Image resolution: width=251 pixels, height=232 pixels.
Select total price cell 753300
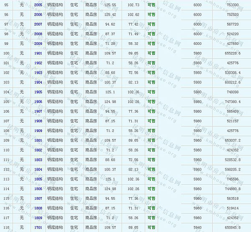(x=232, y=5)
